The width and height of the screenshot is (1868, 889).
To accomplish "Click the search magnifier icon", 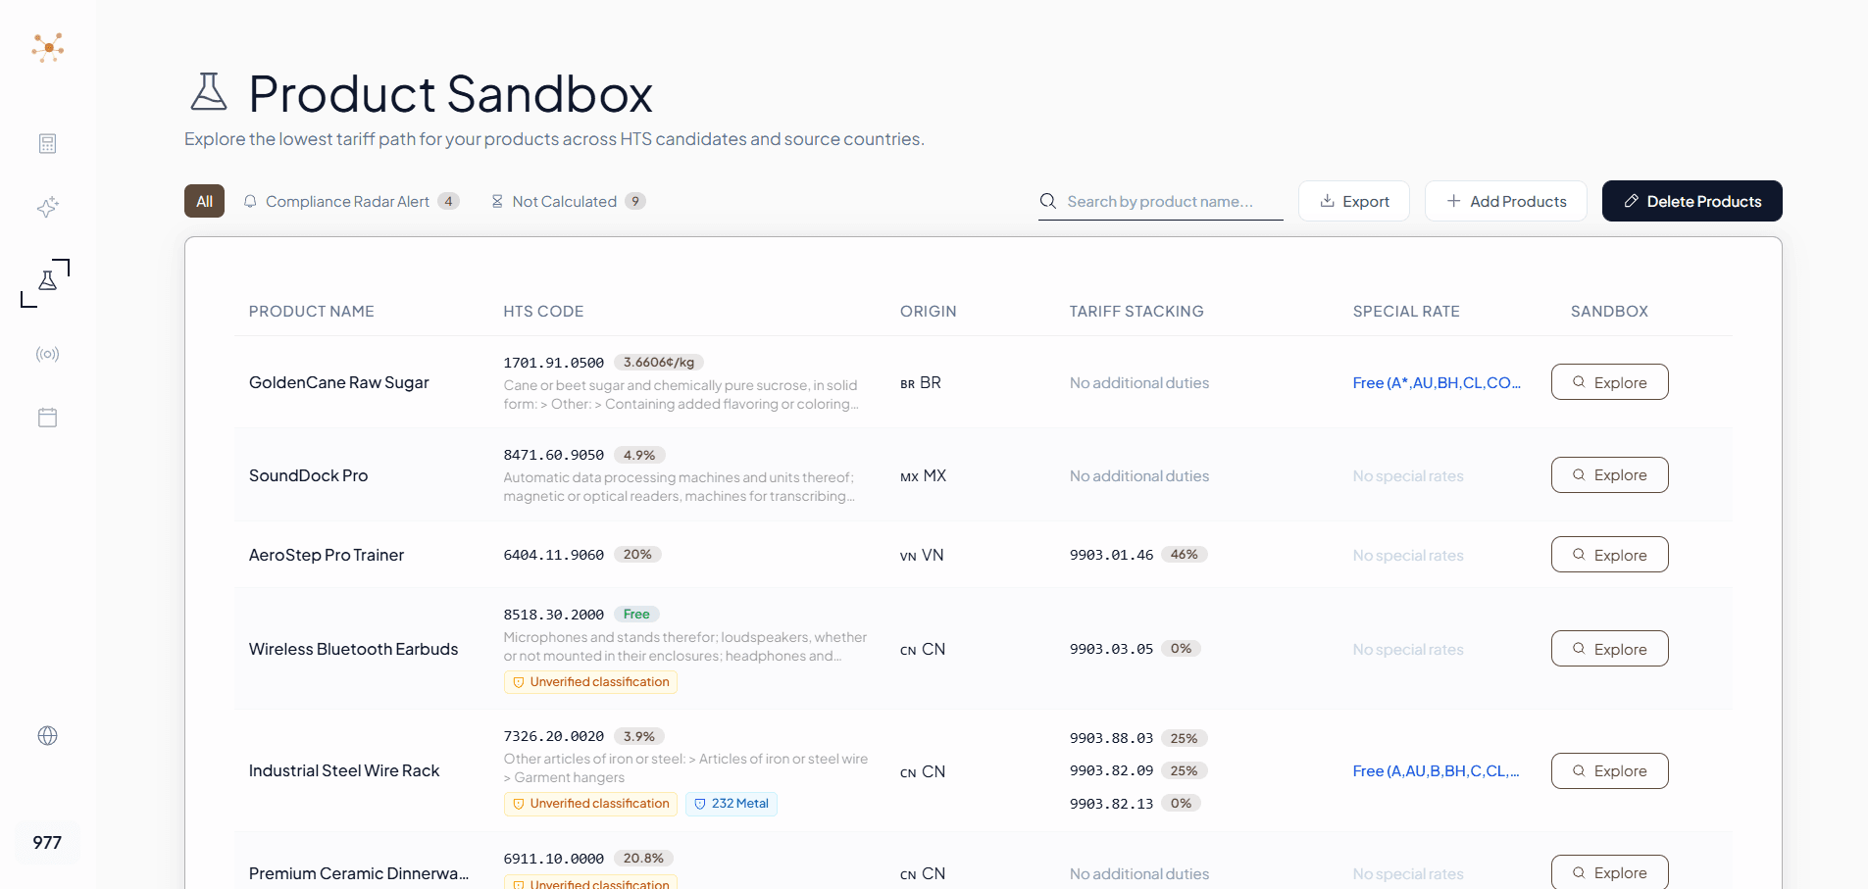I will point(1048,201).
